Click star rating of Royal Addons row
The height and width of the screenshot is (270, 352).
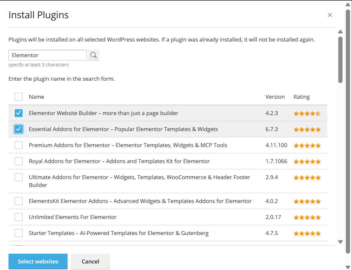307,161
